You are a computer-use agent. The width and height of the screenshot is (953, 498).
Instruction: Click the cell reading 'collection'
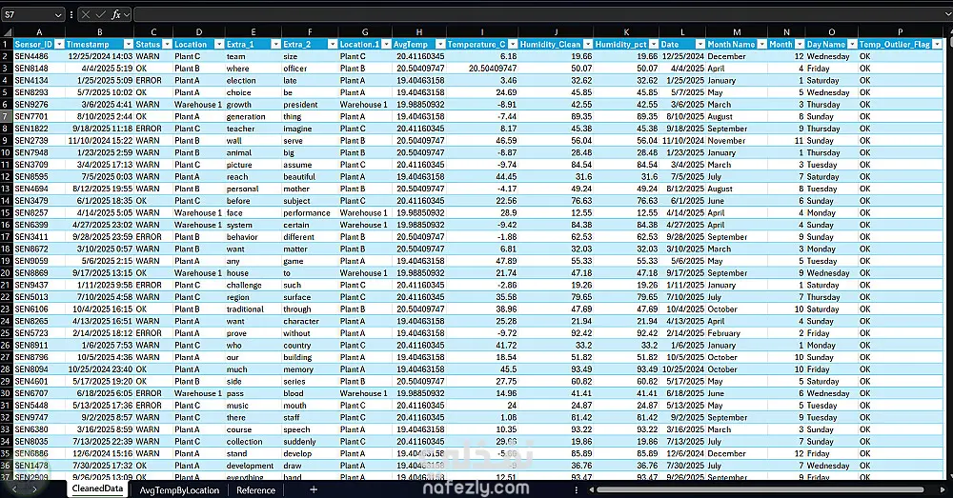click(253, 442)
